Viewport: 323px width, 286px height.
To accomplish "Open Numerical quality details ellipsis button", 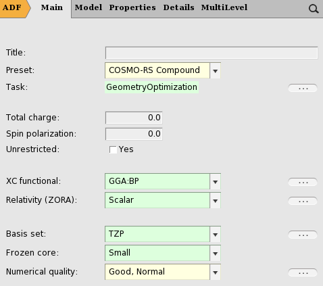I will click(x=303, y=272).
